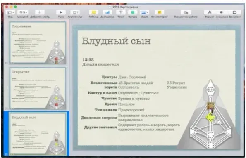Select the Блудный сын slide thumbnail
The height and width of the screenshot is (158, 246).
pos(38,134)
